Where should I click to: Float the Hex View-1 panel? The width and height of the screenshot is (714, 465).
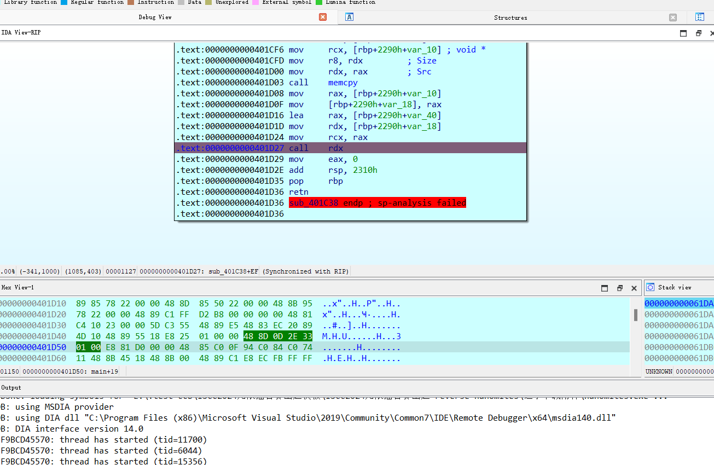(620, 288)
